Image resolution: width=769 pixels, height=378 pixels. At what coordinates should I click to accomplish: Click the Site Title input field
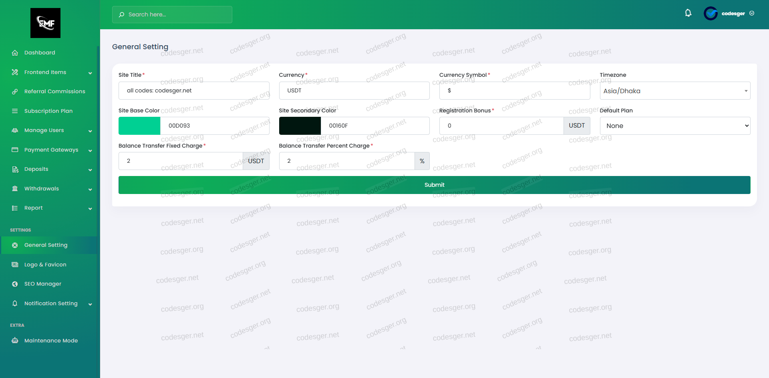point(194,91)
